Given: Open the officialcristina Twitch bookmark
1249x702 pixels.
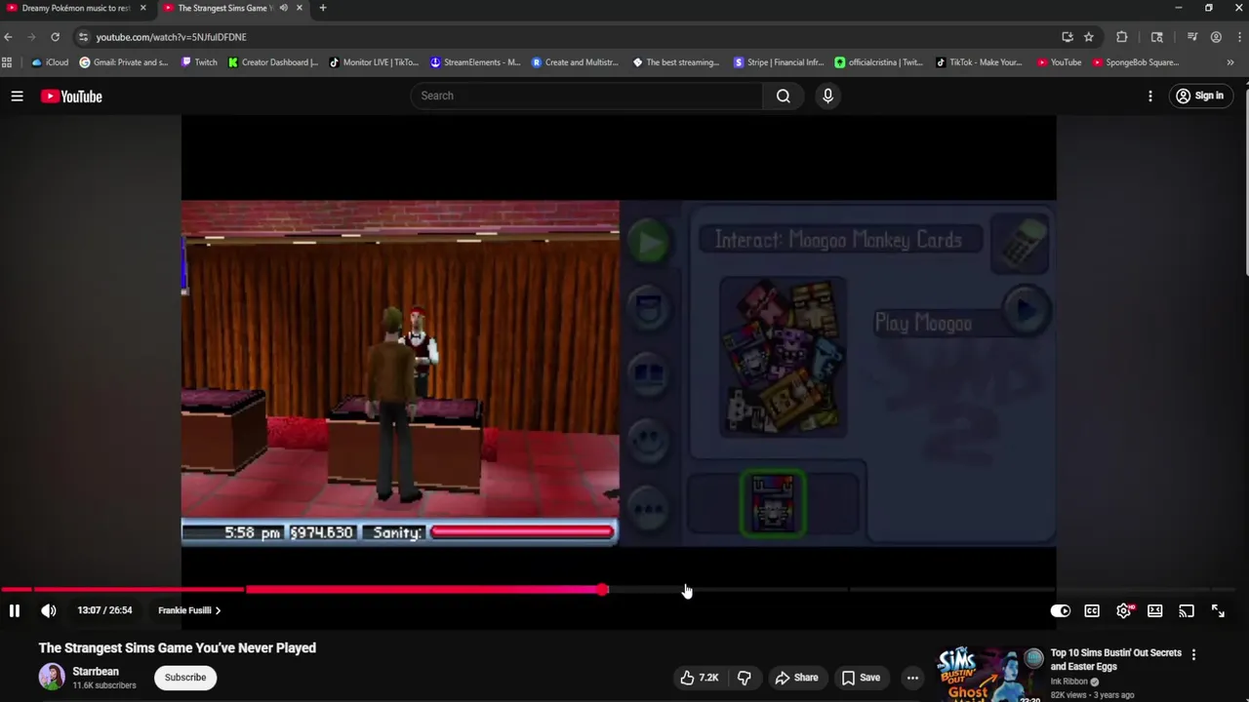Looking at the screenshot, I should [x=878, y=62].
